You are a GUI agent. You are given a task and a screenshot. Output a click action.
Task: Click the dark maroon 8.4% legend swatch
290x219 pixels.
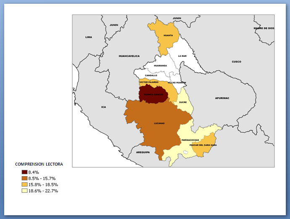25,172
